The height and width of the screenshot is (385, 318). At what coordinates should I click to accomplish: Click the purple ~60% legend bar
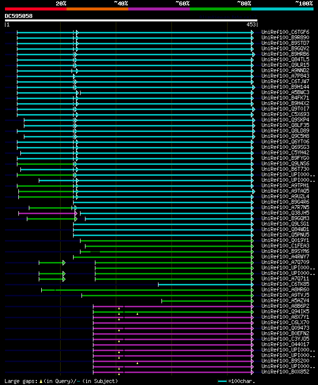[x=159, y=9]
